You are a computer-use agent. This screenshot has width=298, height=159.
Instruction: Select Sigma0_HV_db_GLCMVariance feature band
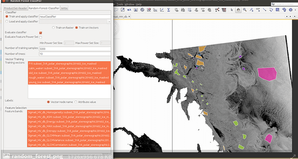[69, 140]
